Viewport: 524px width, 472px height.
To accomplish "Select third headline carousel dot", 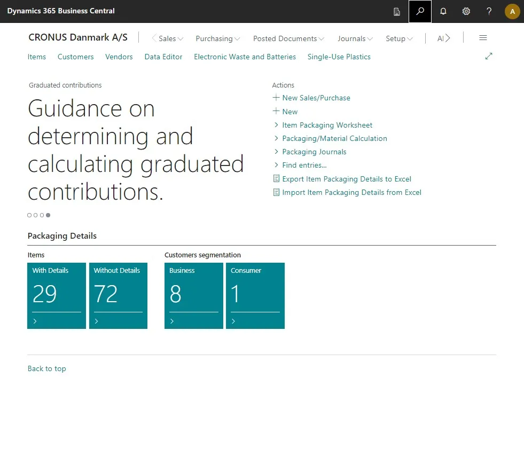I will click(x=42, y=215).
